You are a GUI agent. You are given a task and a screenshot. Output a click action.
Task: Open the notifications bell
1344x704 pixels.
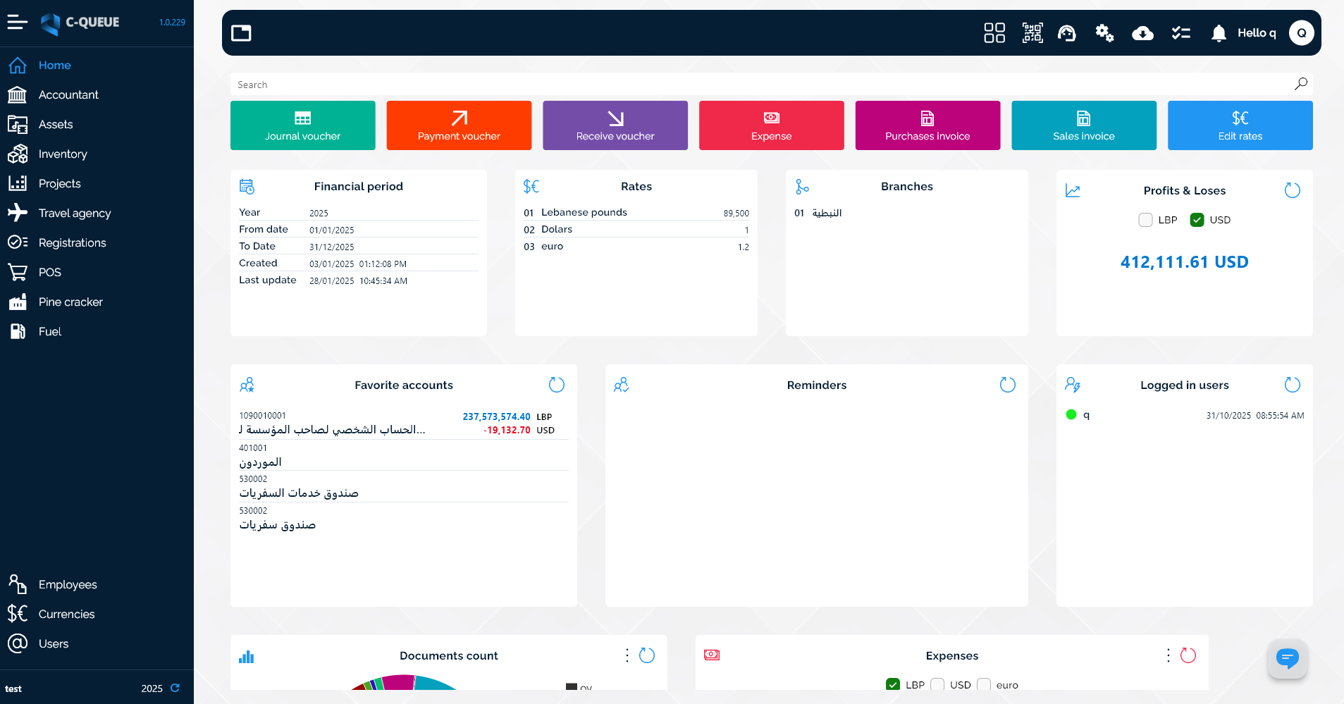pos(1219,33)
